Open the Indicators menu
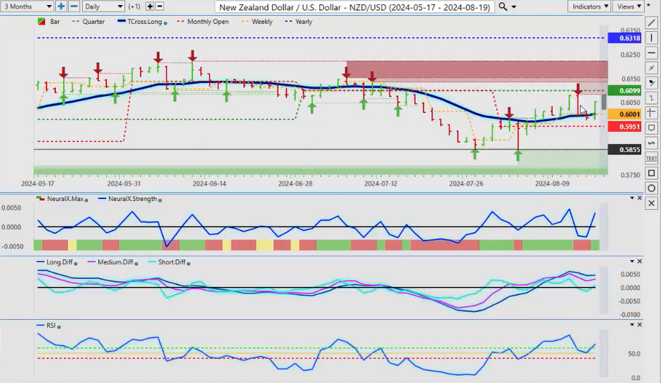Image resolution: width=661 pixels, height=383 pixels. point(591,6)
